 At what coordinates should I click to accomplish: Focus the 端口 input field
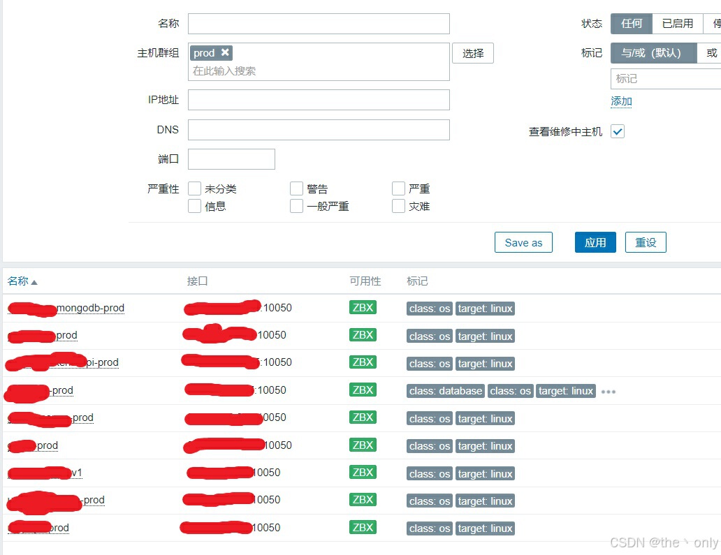pos(231,159)
